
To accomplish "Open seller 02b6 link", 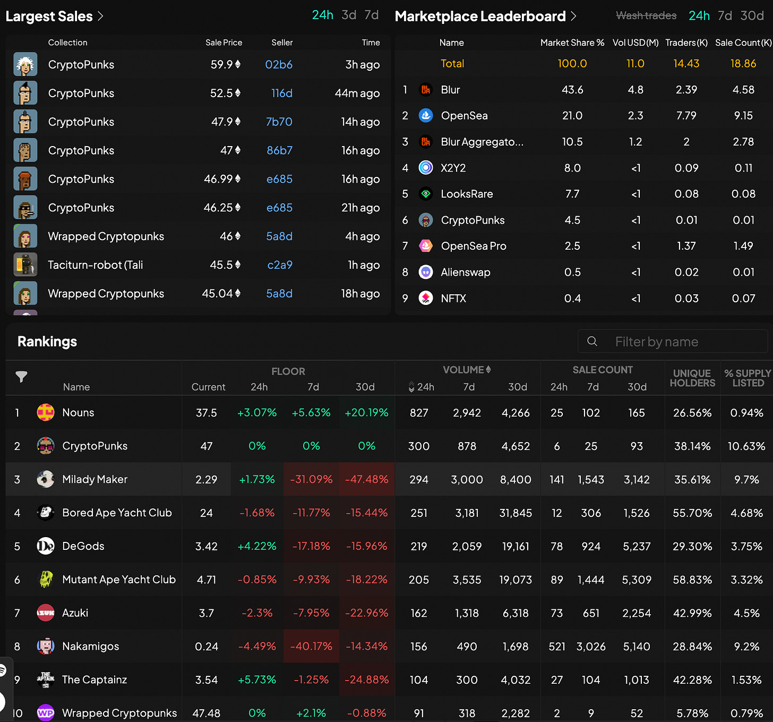I will [279, 64].
